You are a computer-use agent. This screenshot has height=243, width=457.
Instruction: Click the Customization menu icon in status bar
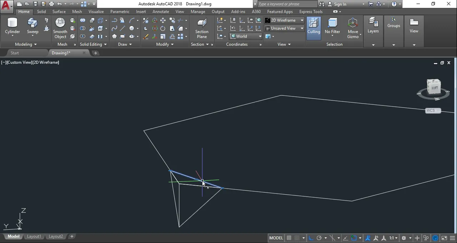(x=453, y=238)
